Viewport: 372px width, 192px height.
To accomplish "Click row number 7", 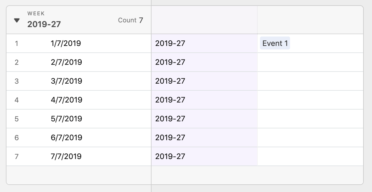I will click(17, 157).
